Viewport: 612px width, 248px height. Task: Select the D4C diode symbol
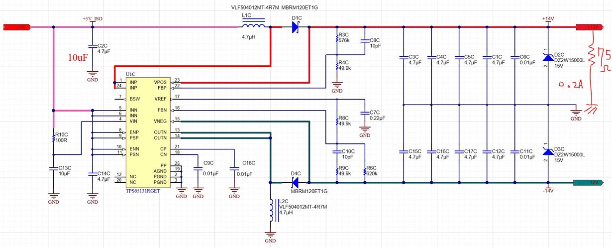(x=295, y=182)
